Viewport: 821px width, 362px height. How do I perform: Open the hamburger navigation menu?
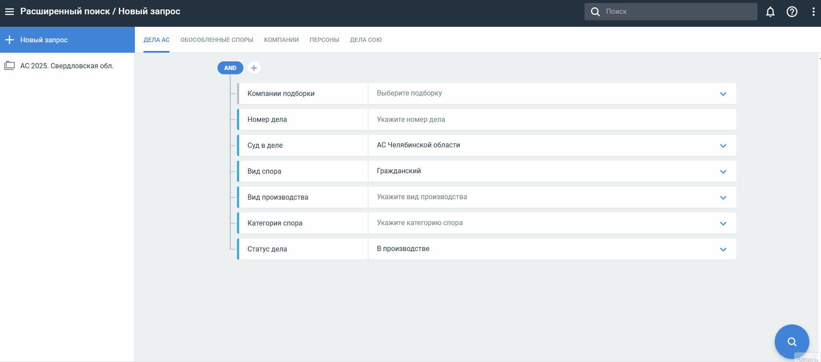(10, 12)
